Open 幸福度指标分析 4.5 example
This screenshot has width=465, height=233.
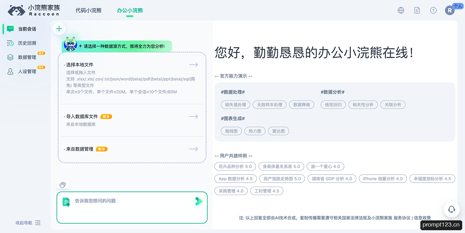432,179
